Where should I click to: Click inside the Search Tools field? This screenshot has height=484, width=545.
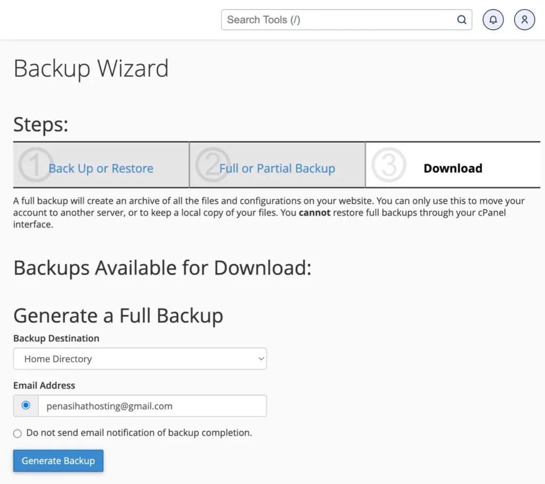[x=341, y=20]
